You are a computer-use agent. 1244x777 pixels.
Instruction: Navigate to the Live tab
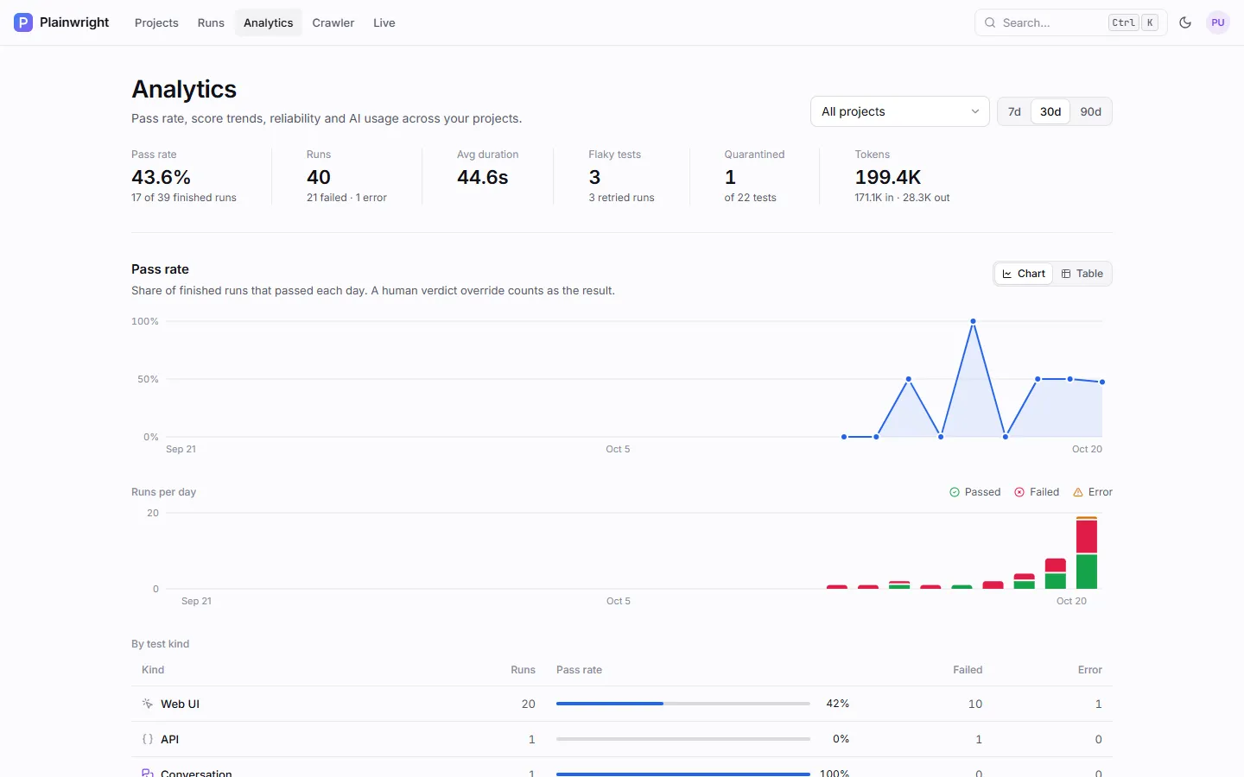(384, 22)
